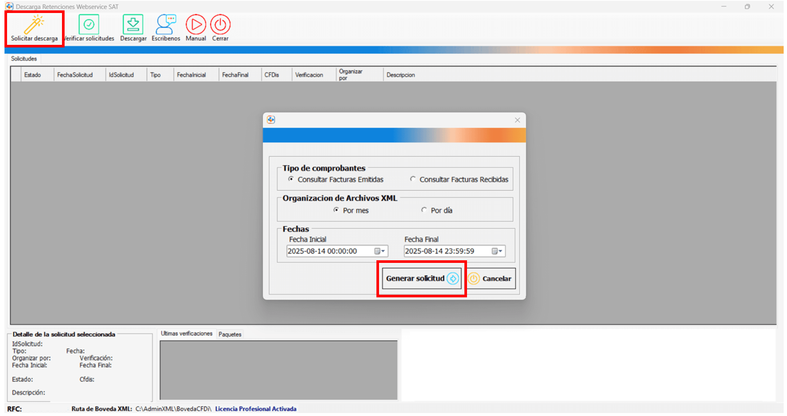The height and width of the screenshot is (416, 787).
Task: Open the Fecha Final calendar dropdown
Action: (497, 251)
